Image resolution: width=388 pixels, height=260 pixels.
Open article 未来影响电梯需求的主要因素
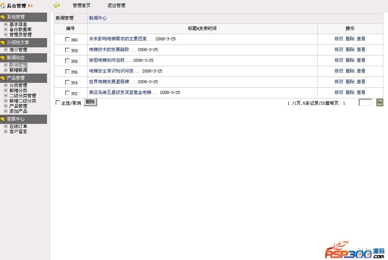click(x=121, y=39)
